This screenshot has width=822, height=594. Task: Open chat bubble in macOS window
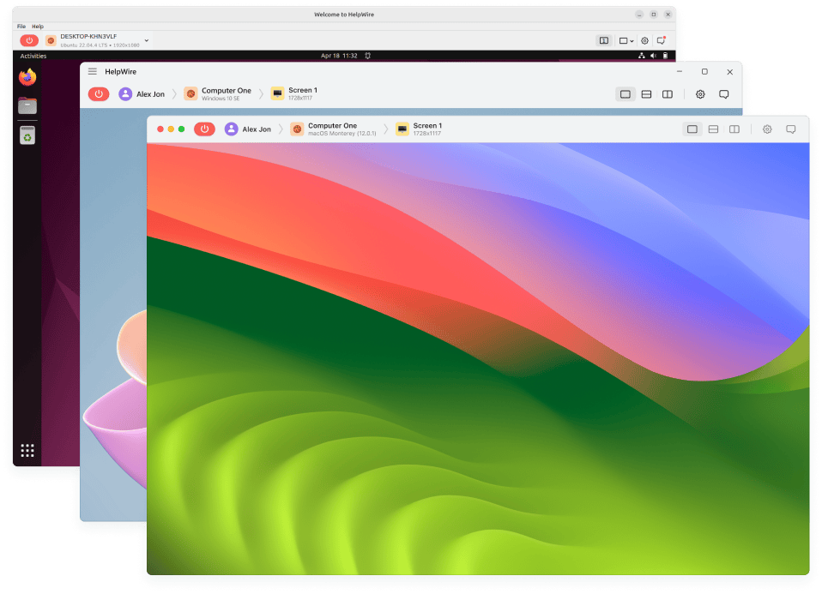(x=790, y=129)
